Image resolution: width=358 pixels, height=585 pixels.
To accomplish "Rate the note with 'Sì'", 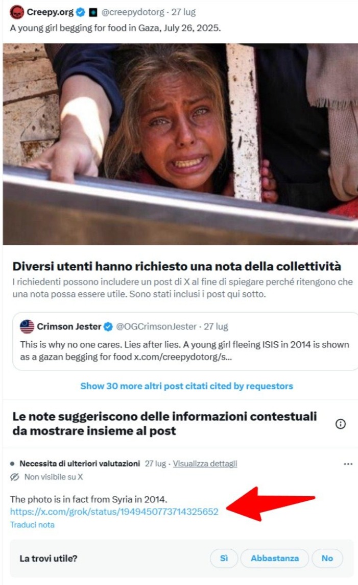I will tap(224, 558).
